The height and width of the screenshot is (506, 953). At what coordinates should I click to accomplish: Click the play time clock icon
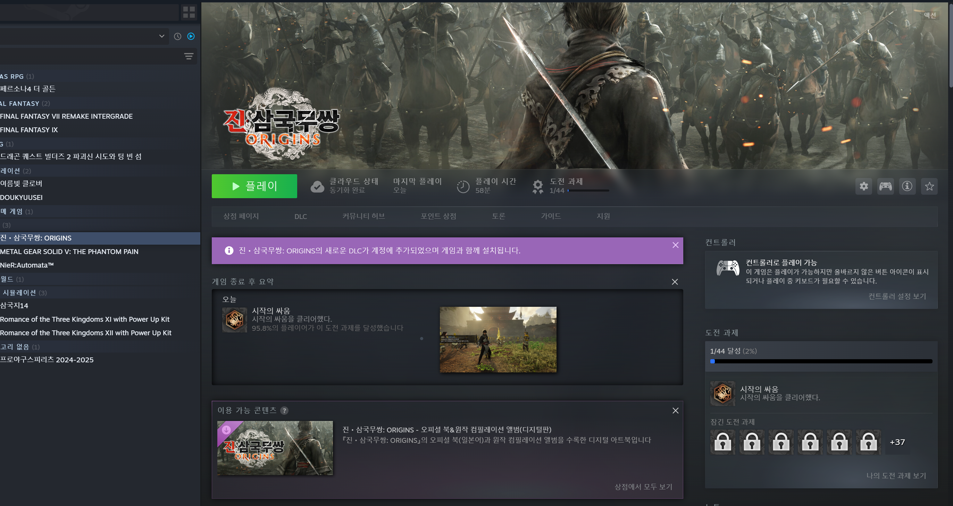pyautogui.click(x=463, y=186)
